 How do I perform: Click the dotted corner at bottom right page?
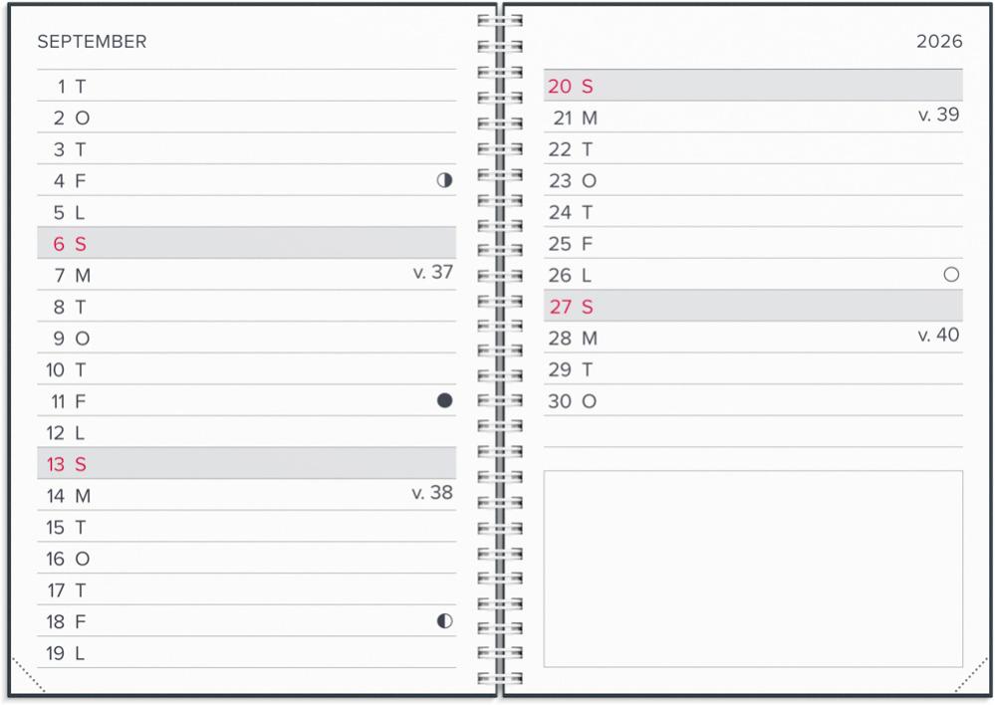click(x=971, y=674)
